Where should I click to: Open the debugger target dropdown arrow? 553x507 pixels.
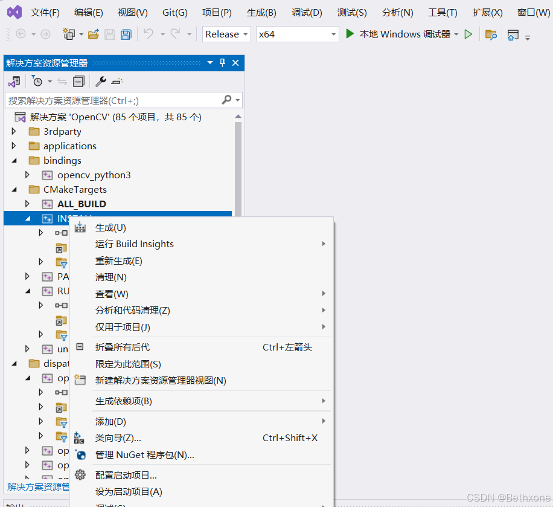[x=456, y=34]
